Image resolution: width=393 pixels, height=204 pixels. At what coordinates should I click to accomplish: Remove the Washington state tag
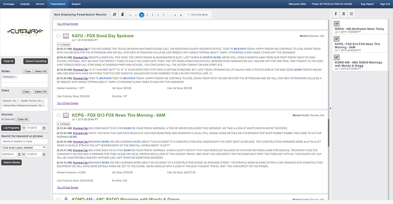point(16,77)
